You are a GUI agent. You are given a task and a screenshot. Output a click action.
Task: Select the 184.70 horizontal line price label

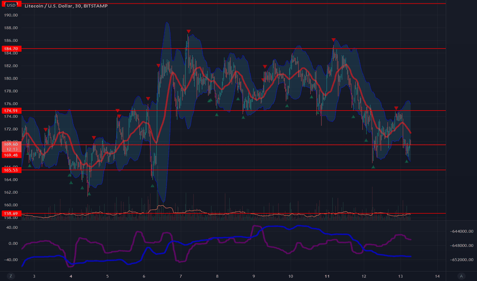coord(12,49)
